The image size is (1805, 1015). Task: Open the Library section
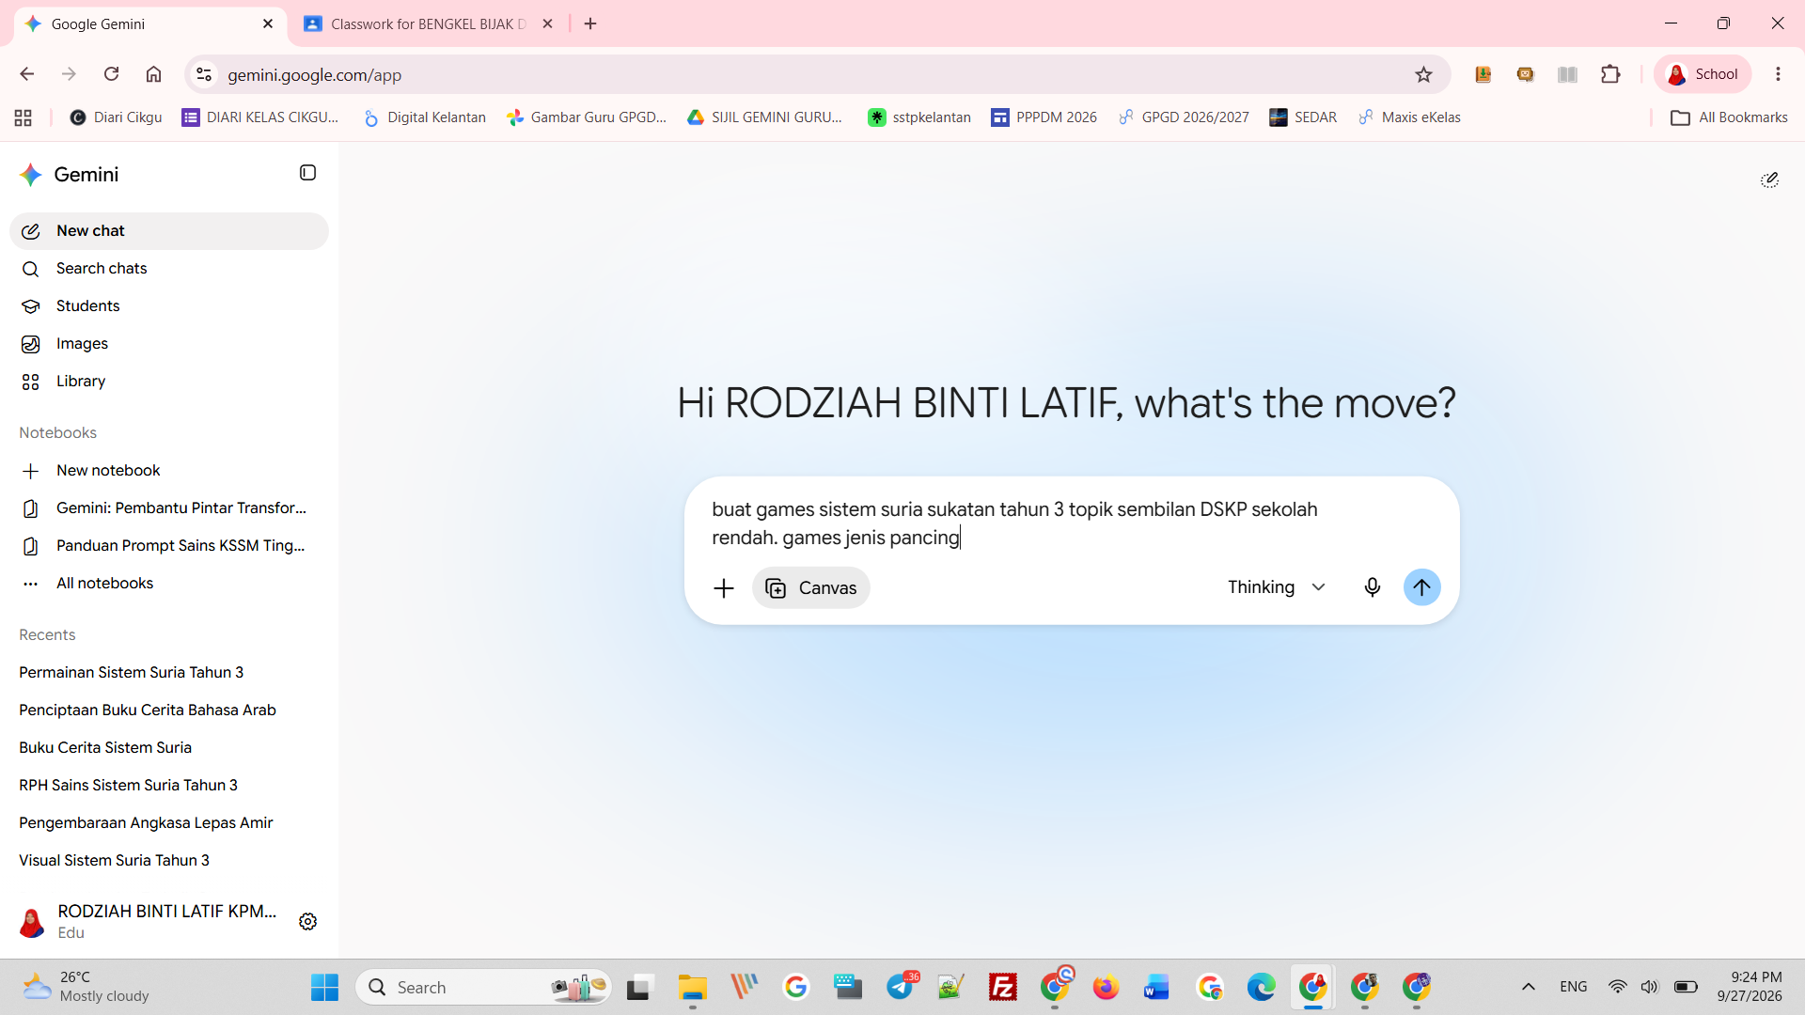coord(169,382)
